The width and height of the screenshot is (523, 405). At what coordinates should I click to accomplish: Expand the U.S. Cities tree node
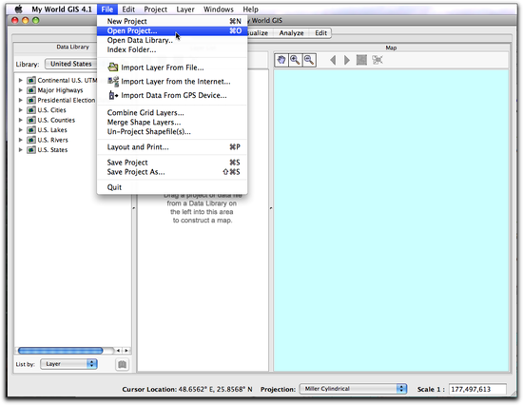click(x=20, y=110)
